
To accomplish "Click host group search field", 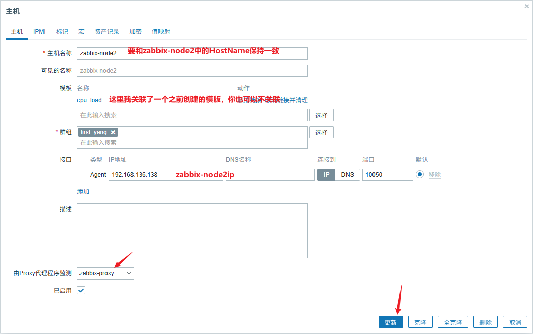I will point(192,143).
